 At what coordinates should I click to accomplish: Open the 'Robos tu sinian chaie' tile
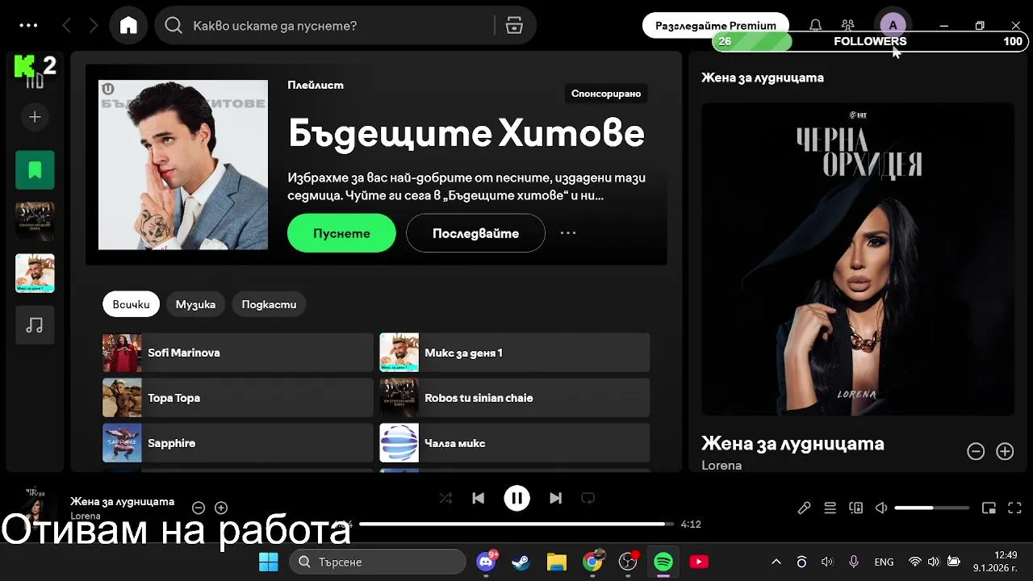514,398
